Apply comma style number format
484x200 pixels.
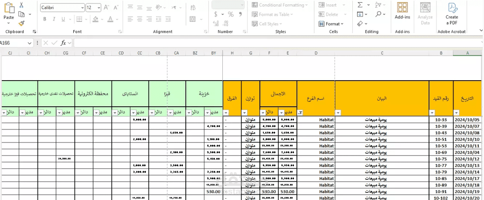[x=240, y=14]
